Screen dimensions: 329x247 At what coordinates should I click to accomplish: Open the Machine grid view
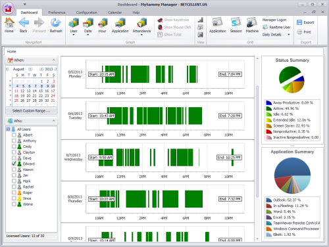tap(252, 23)
